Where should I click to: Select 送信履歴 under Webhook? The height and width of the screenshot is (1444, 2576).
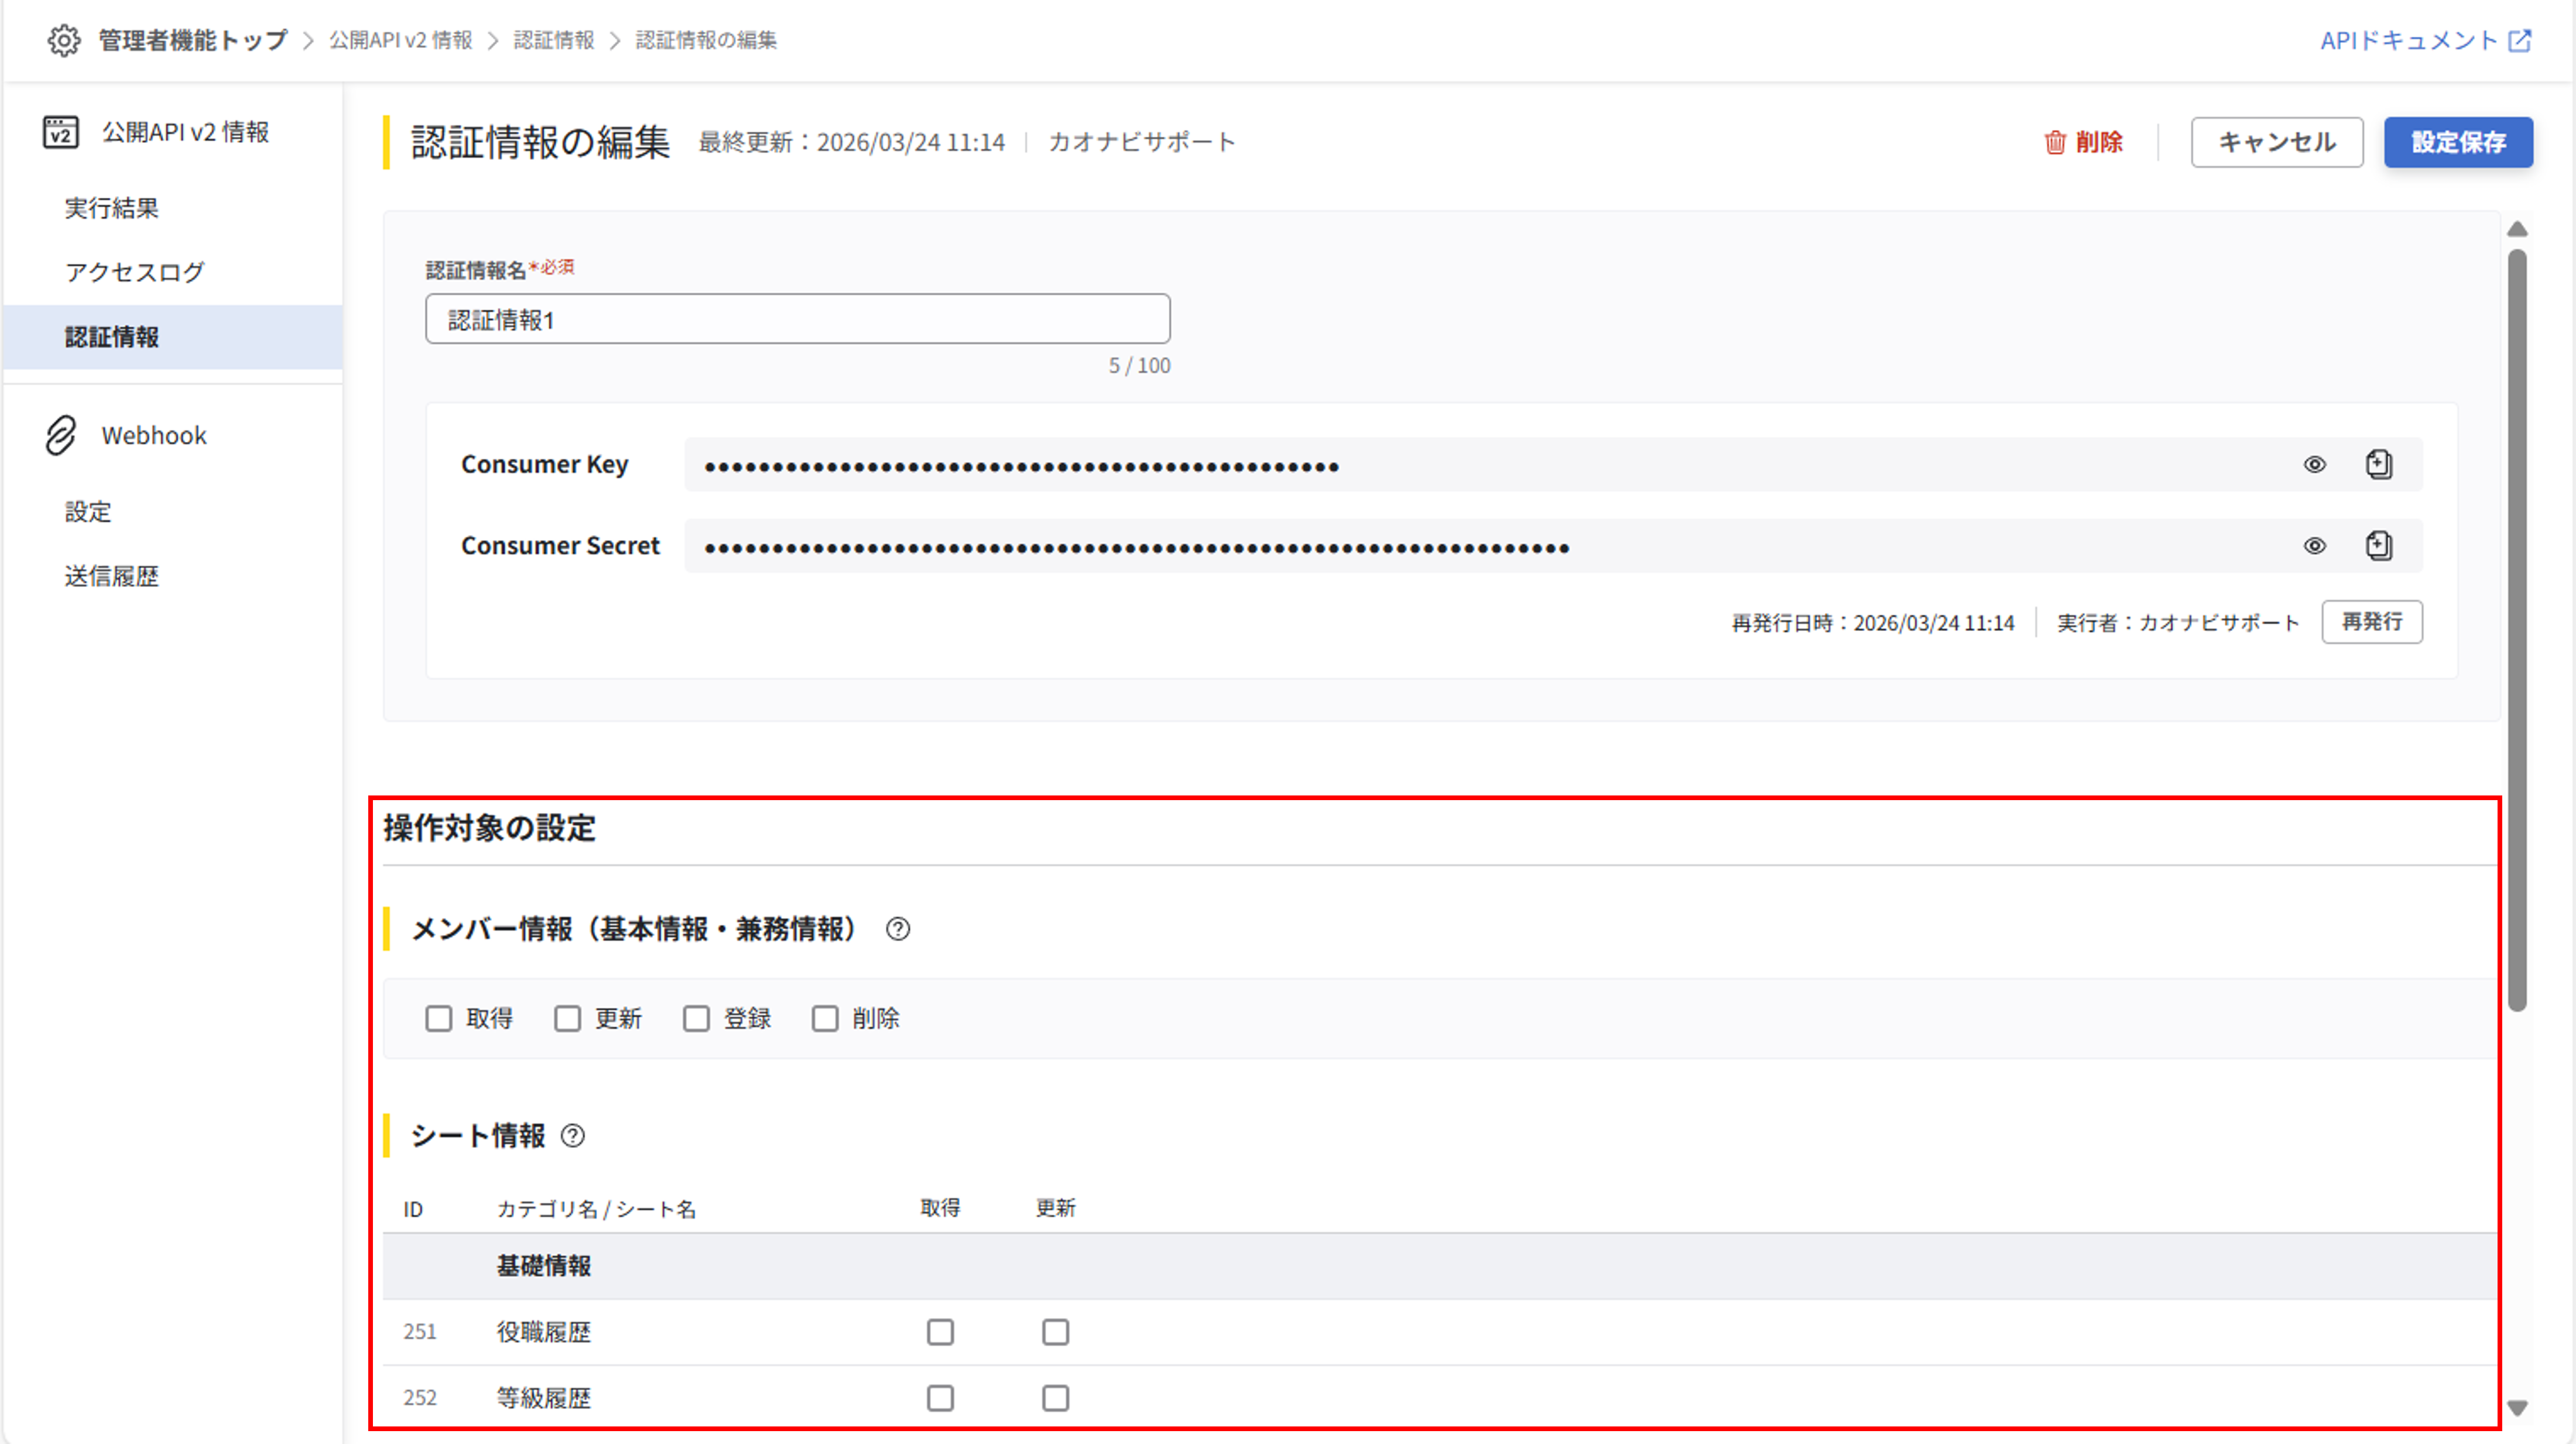(x=112, y=576)
